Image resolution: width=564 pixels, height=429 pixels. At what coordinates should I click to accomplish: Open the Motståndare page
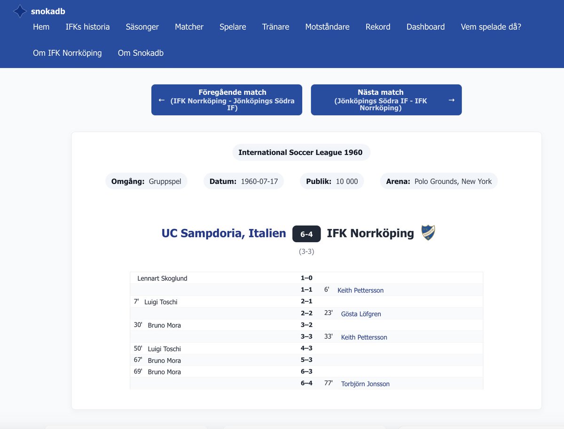pos(328,27)
